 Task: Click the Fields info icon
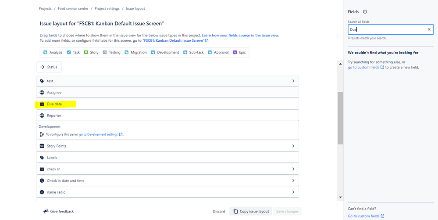[x=365, y=12]
